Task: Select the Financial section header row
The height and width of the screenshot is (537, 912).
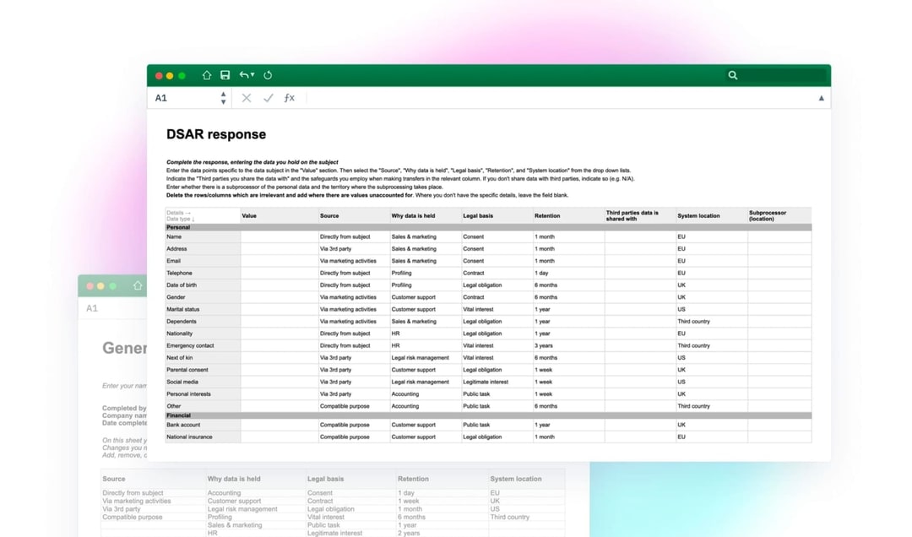Action: pyautogui.click(x=203, y=415)
